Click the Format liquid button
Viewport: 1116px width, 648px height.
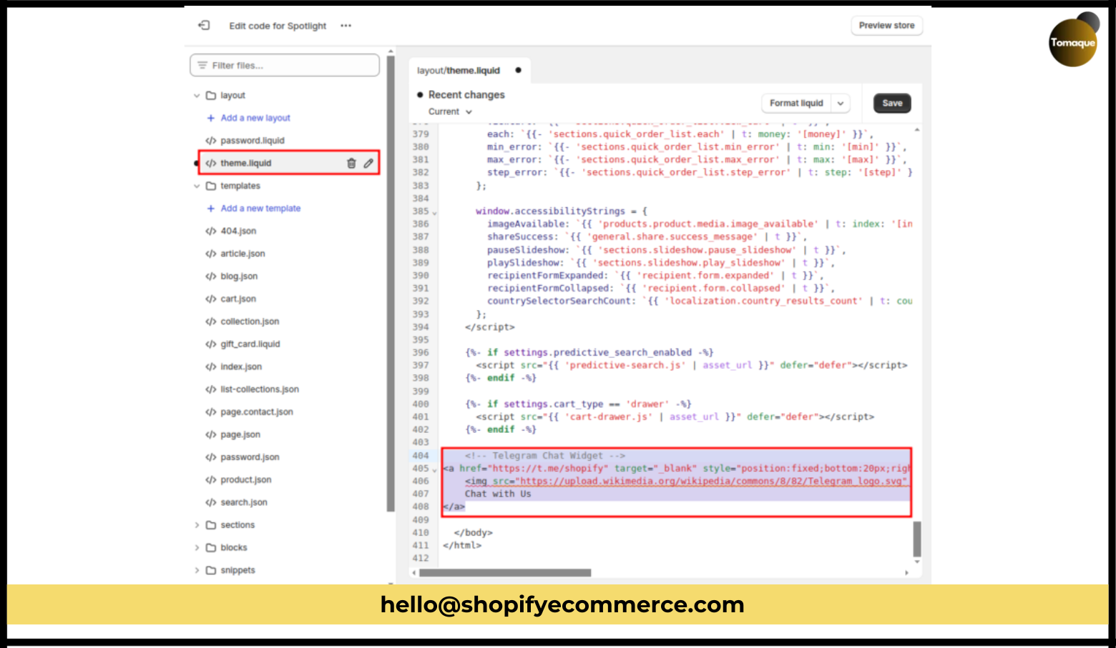click(x=796, y=103)
